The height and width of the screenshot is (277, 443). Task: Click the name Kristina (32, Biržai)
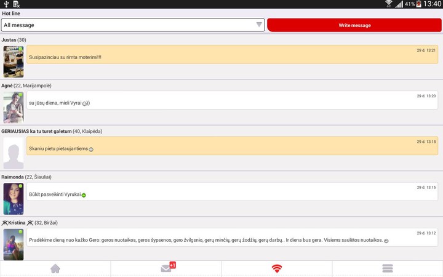[x=30, y=223]
